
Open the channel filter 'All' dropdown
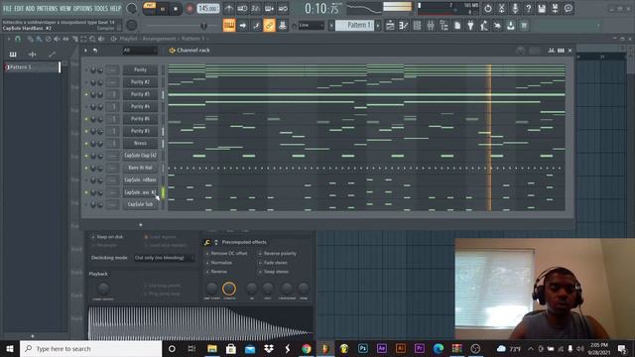pyautogui.click(x=140, y=51)
